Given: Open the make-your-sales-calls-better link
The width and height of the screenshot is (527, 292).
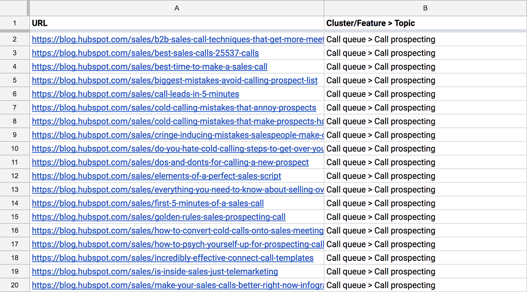Looking at the screenshot, I should point(178,285).
